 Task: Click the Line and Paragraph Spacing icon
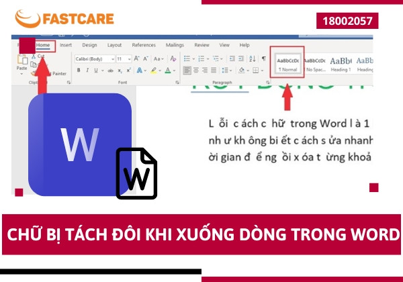pos(225,70)
